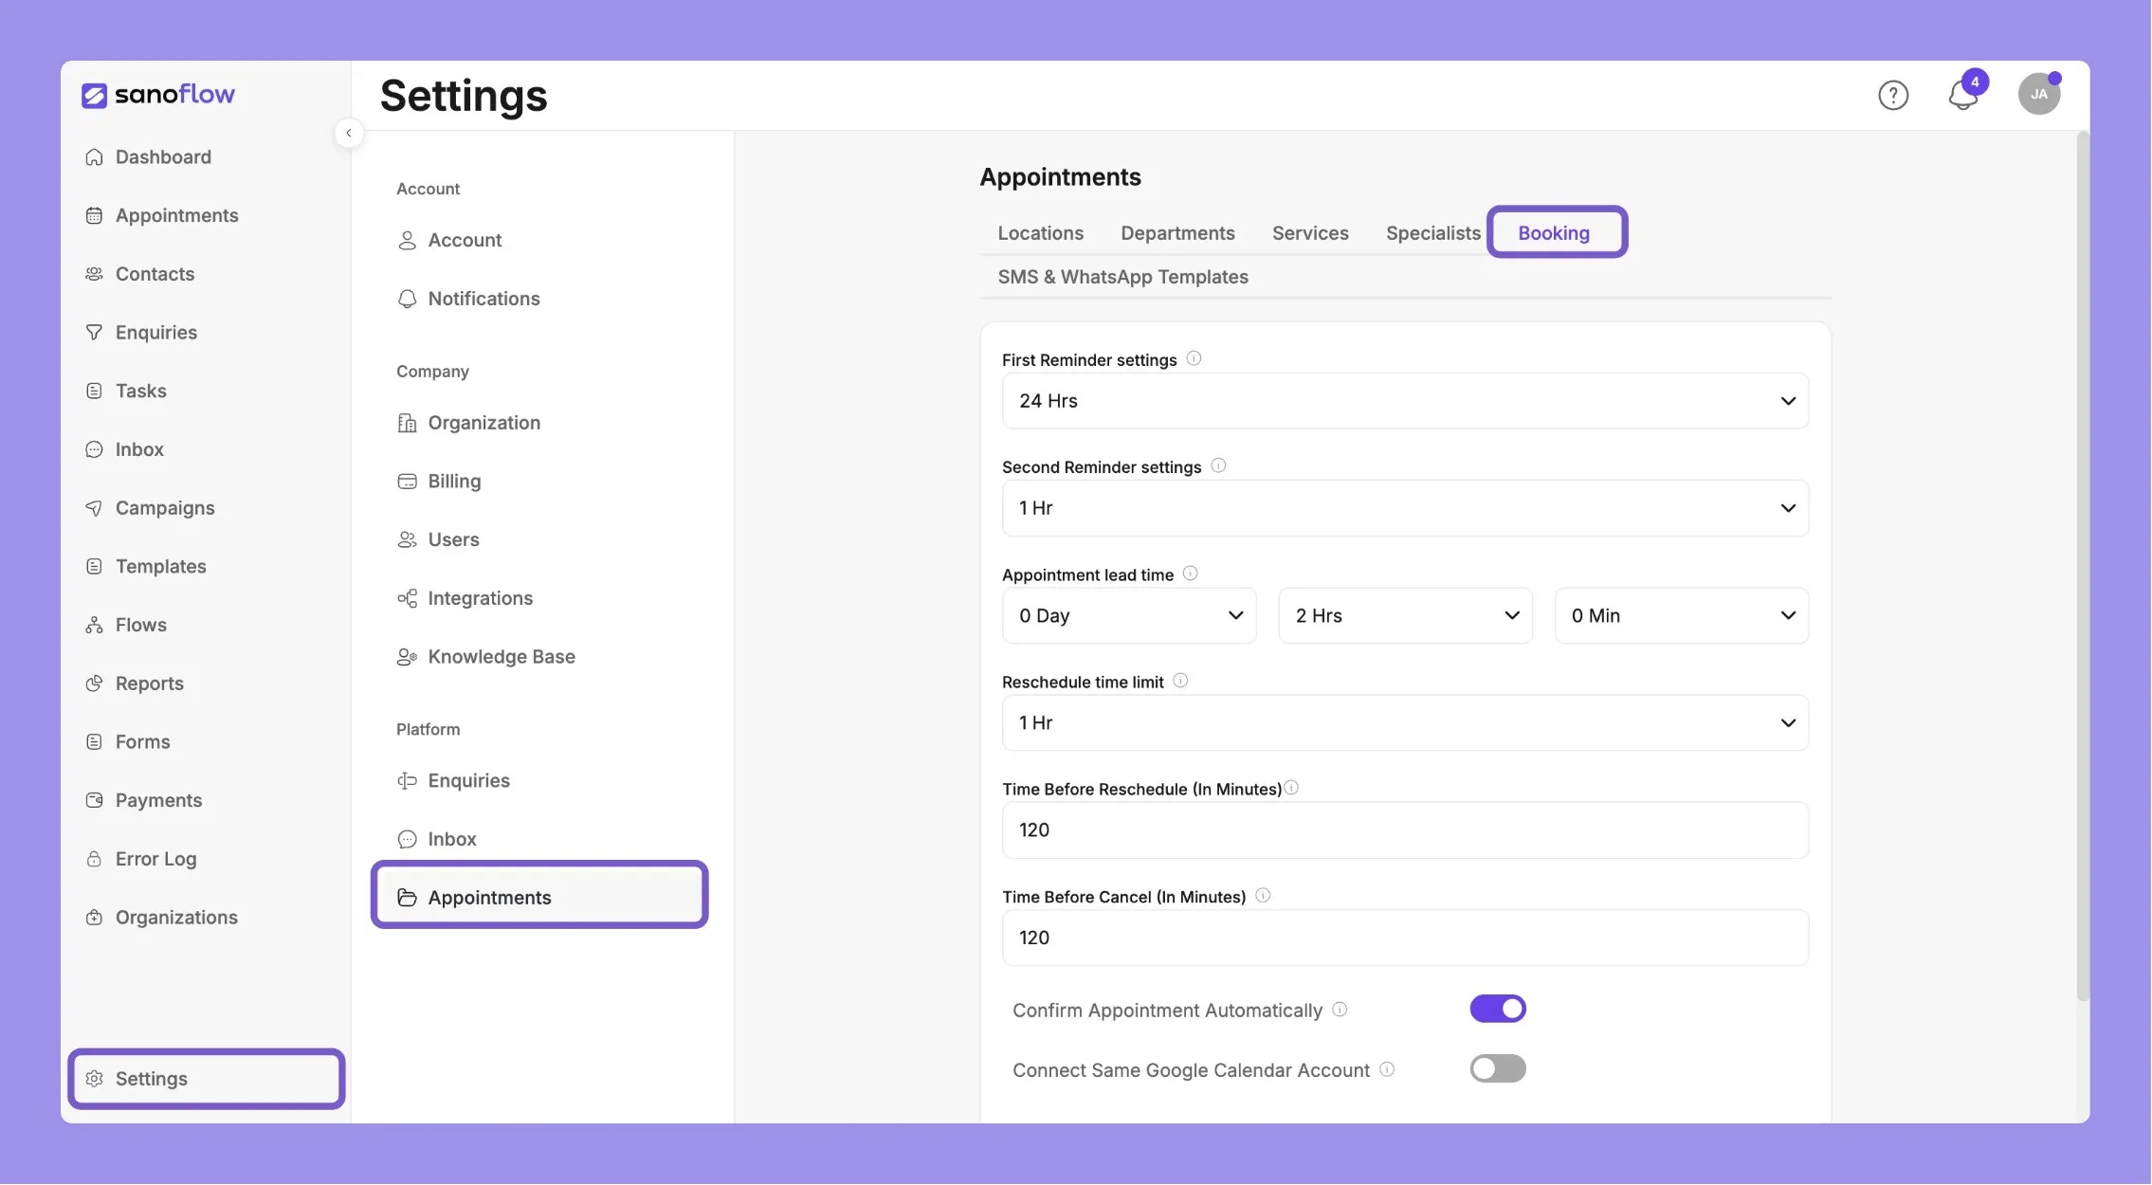Show info for Connect Same Google Calendar
2152x1185 pixels.
click(x=1387, y=1069)
